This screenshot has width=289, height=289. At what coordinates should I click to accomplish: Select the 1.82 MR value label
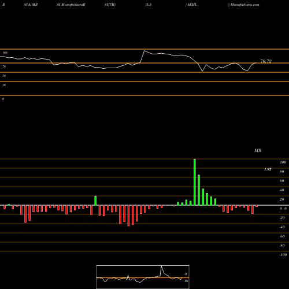coord(268,169)
